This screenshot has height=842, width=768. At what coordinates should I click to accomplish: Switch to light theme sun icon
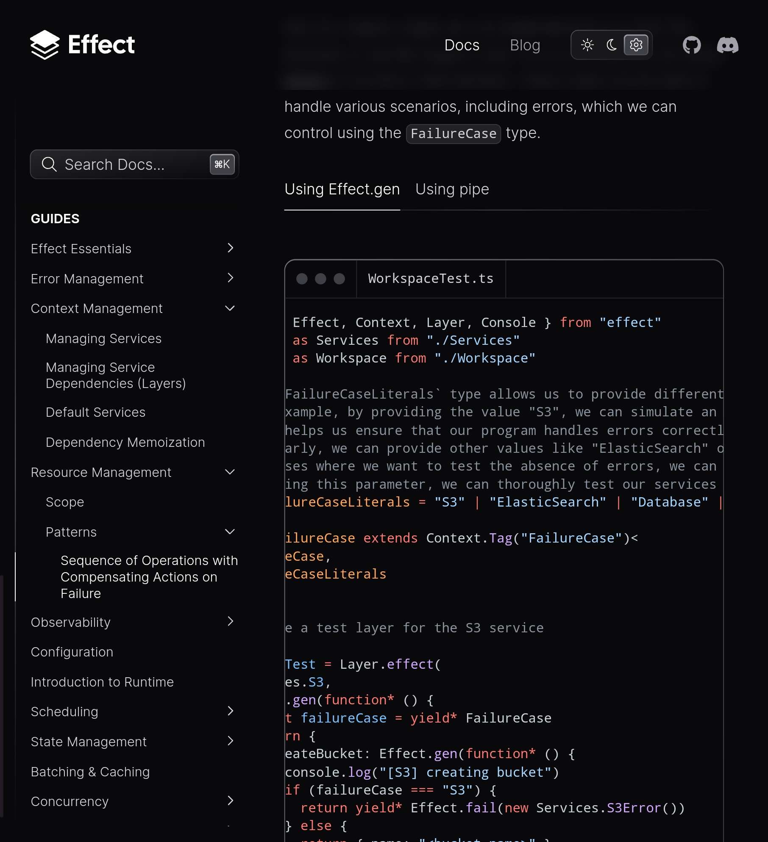point(587,45)
